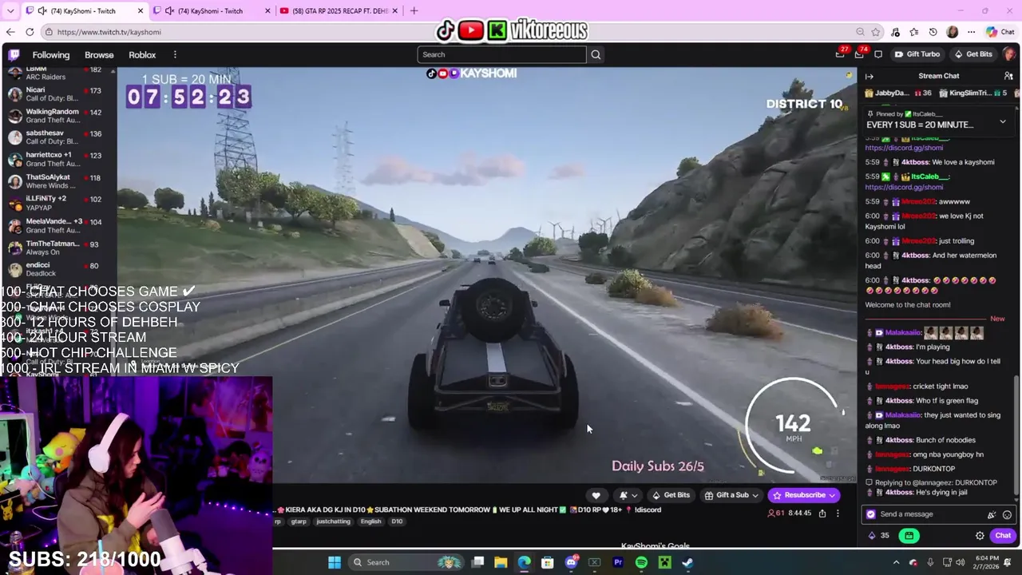The width and height of the screenshot is (1022, 575).
Task: Open the Prime loot icon with 27 badge
Action: (x=840, y=54)
